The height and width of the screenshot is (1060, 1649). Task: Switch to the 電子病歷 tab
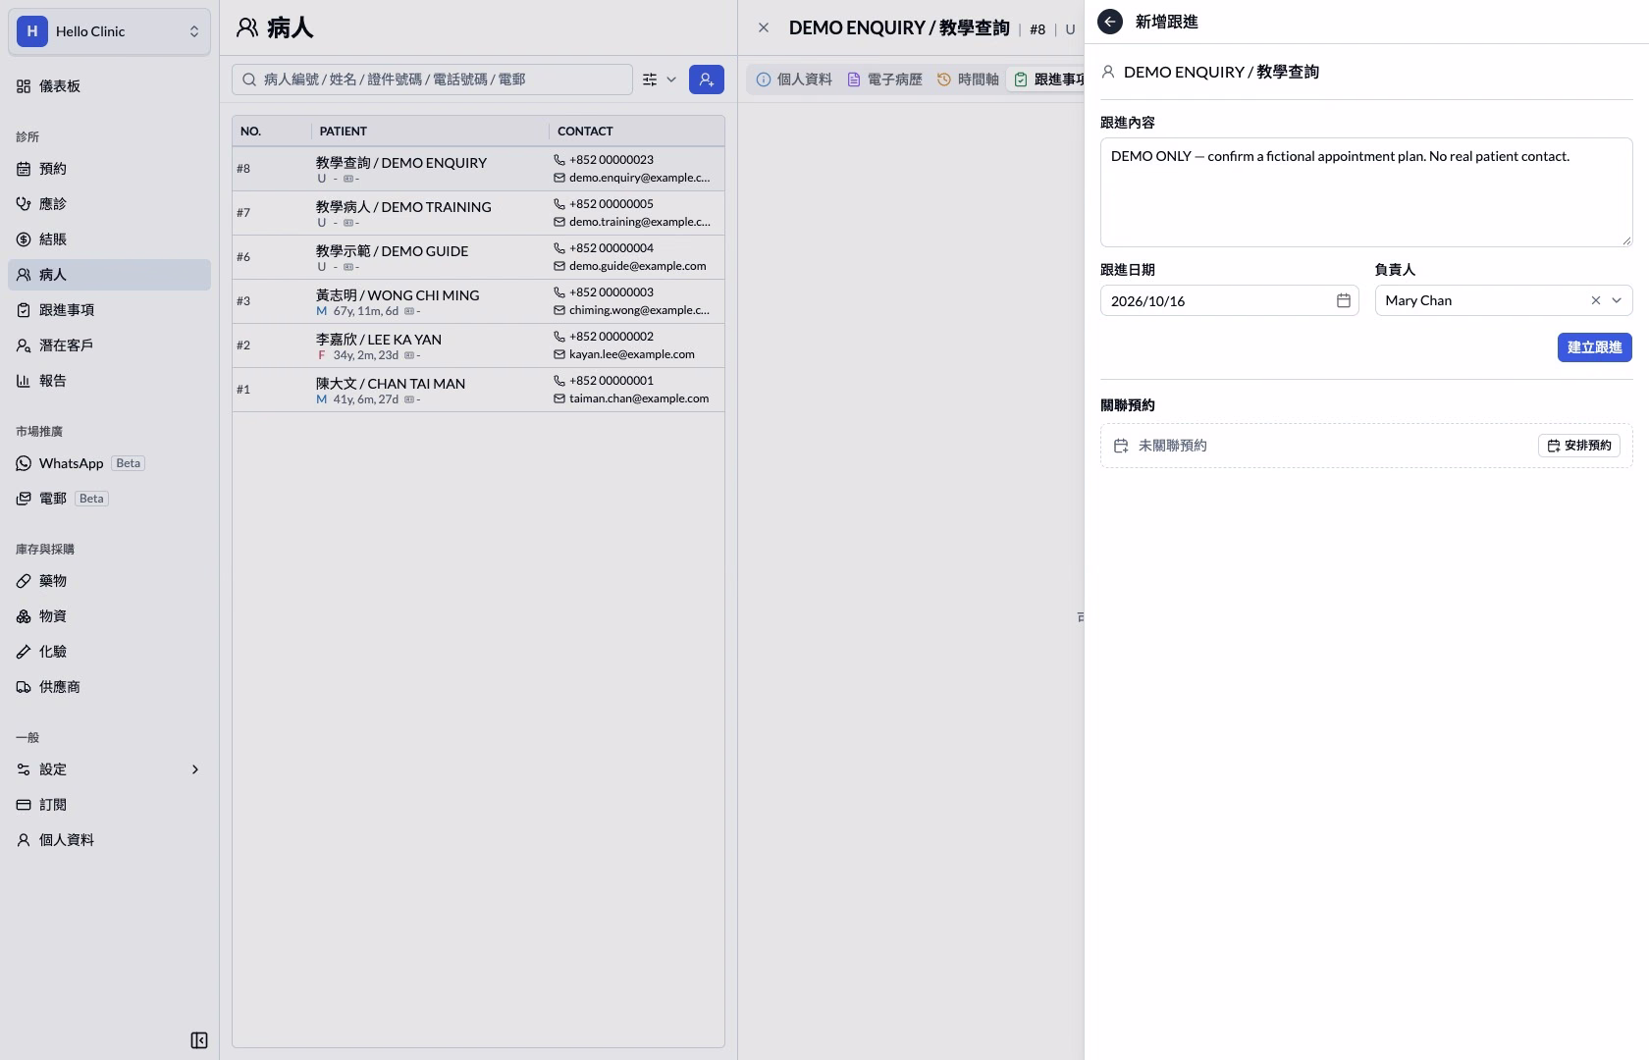(884, 79)
